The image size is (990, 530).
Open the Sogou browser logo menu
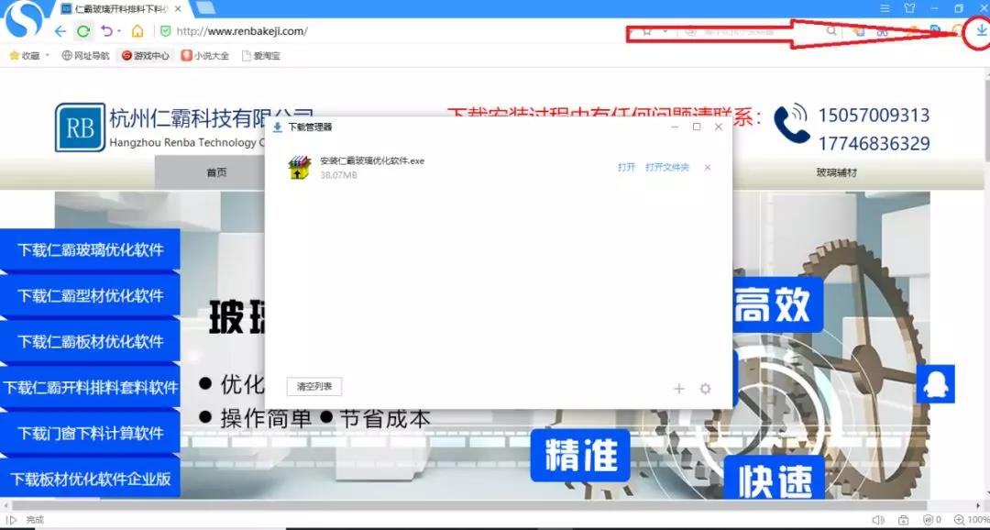point(24,19)
